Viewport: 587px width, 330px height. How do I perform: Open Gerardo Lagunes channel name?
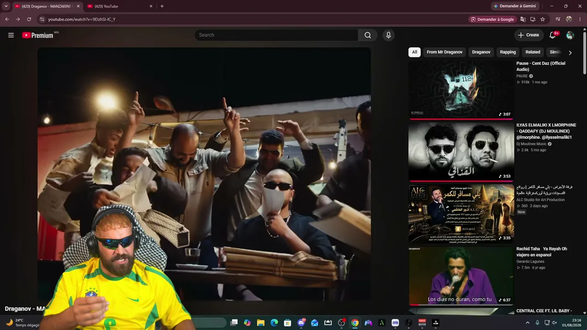(530, 262)
